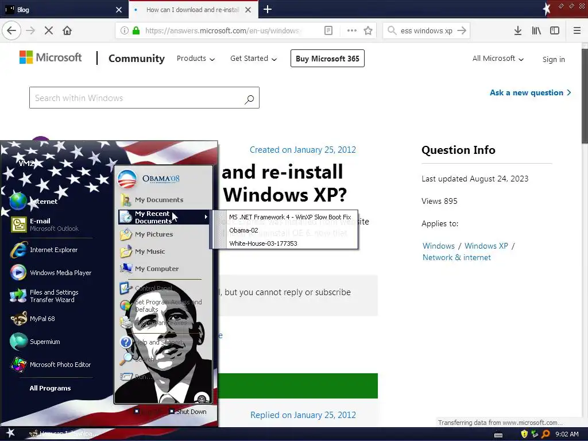Image resolution: width=588 pixels, height=441 pixels.
Task: Click Buy Microsoft 365 button
Action: 327,59
